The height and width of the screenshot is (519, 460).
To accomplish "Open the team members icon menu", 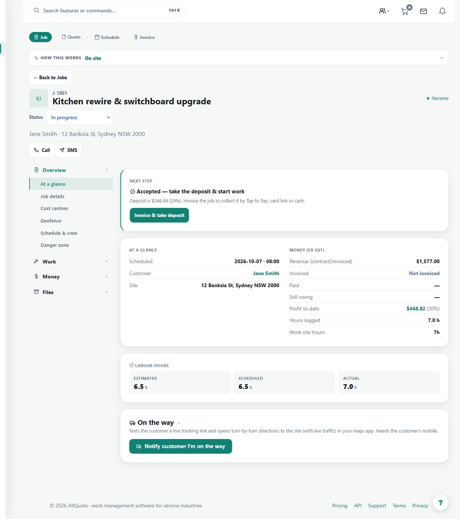I will 384,11.
